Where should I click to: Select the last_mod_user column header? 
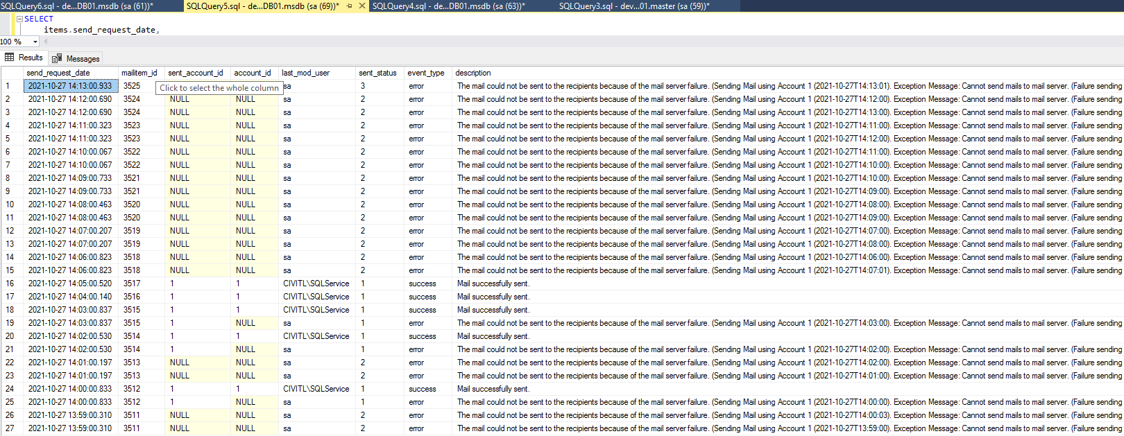coord(317,73)
